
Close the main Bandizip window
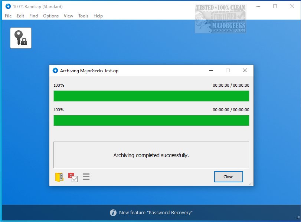292,7
